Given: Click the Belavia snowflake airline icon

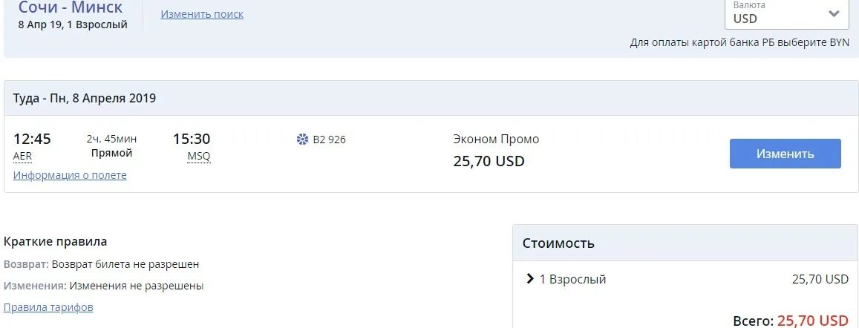Looking at the screenshot, I should point(302,140).
